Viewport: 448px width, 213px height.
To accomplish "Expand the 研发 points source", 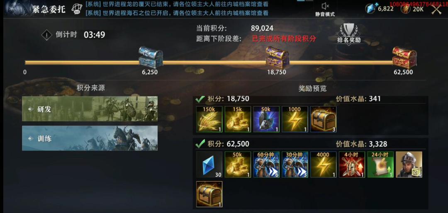I will (90, 109).
